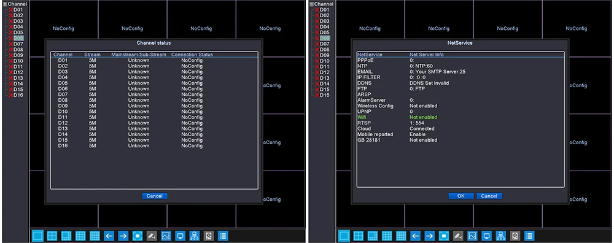Cancel the Channel status dialog

coord(155,196)
